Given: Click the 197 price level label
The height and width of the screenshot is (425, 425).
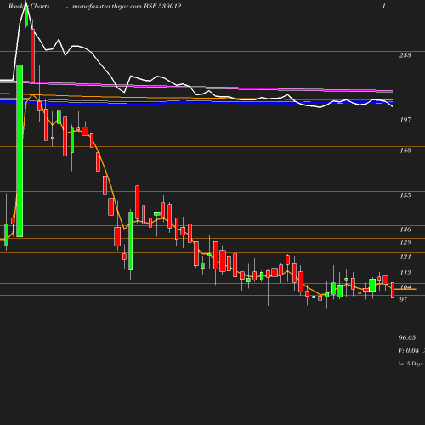Looking at the screenshot, I should (405, 120).
